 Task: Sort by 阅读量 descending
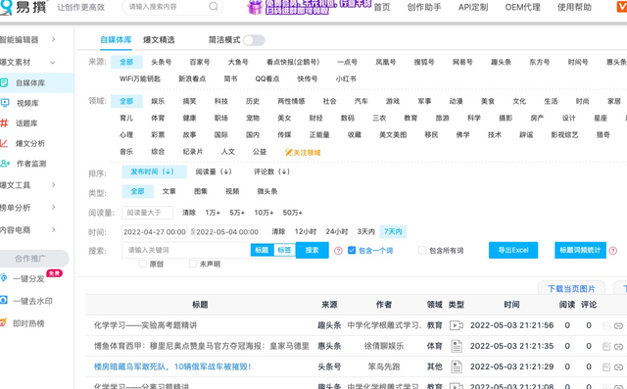pos(214,171)
